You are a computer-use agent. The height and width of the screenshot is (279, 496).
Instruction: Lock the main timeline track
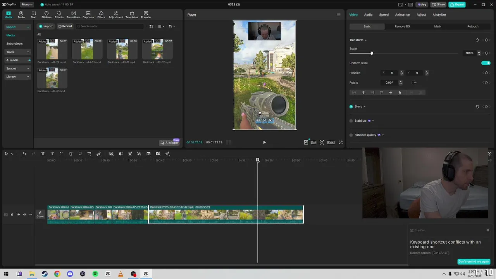point(12,214)
